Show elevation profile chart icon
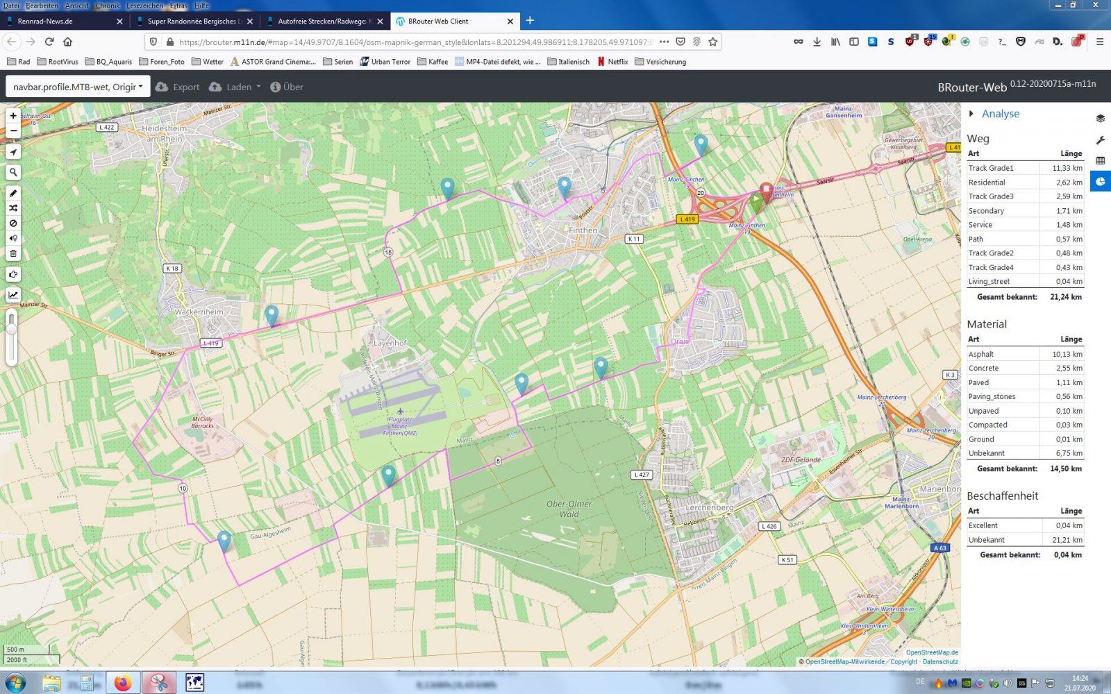This screenshot has height=694, width=1111. [x=13, y=295]
